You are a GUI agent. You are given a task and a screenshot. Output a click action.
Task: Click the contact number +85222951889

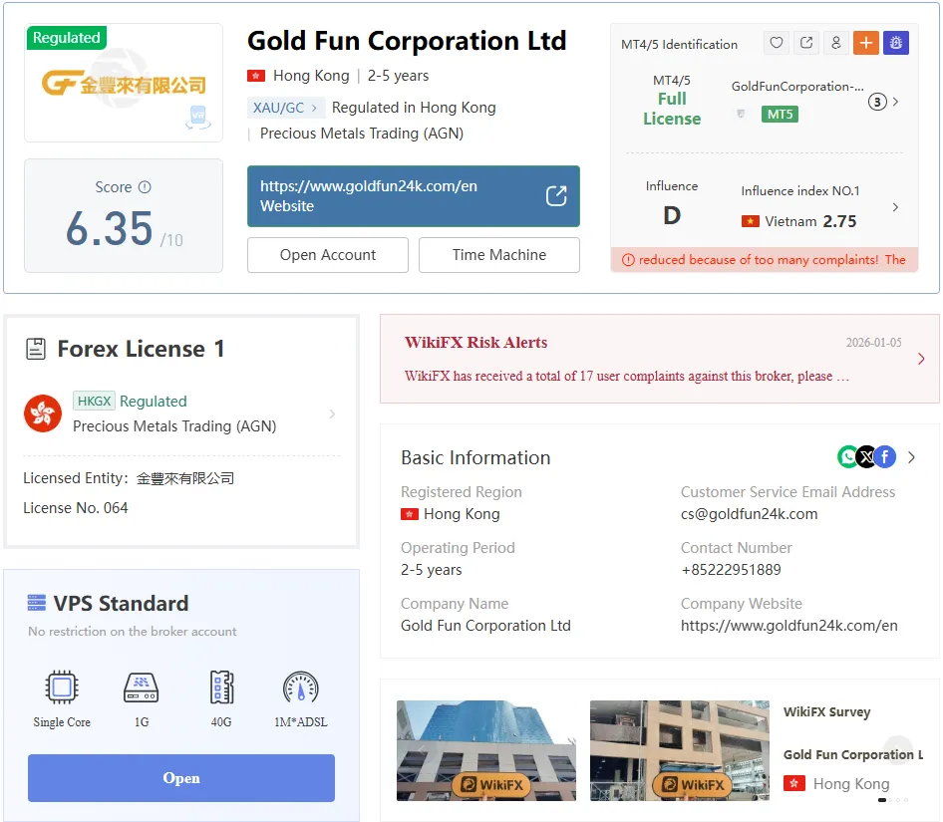(731, 570)
